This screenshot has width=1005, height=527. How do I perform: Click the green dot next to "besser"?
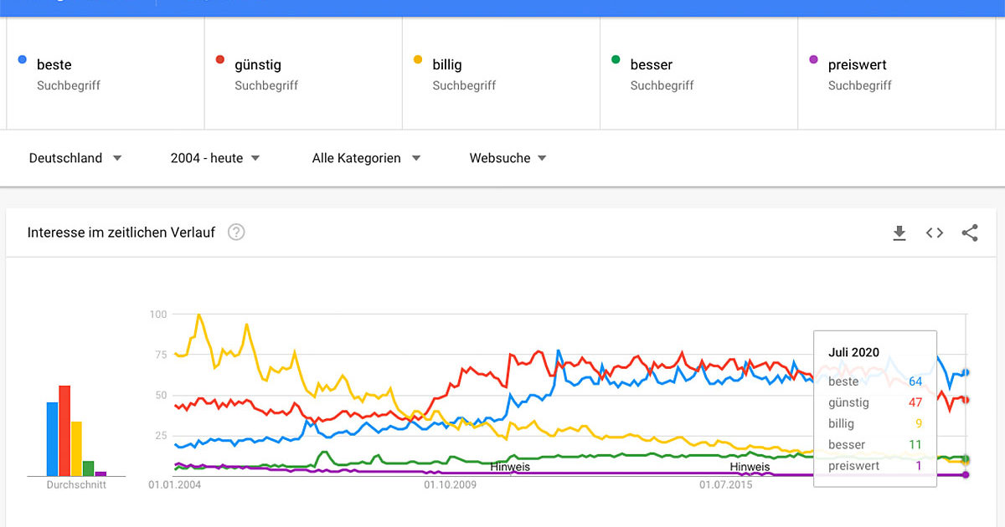(616, 58)
